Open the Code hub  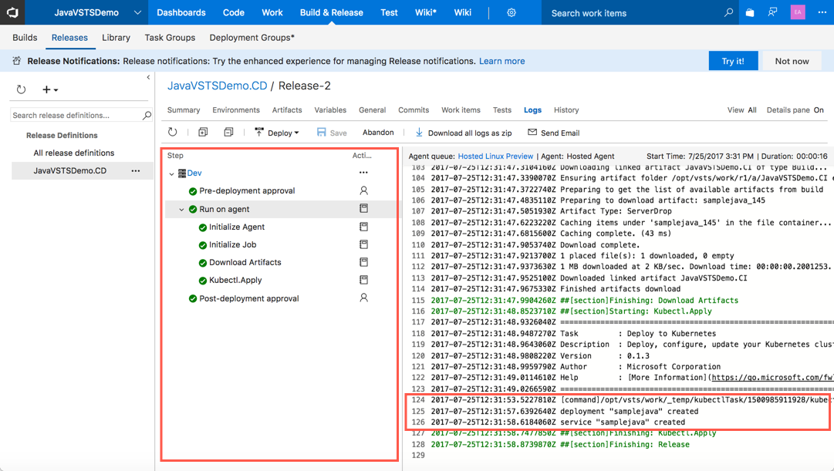234,13
